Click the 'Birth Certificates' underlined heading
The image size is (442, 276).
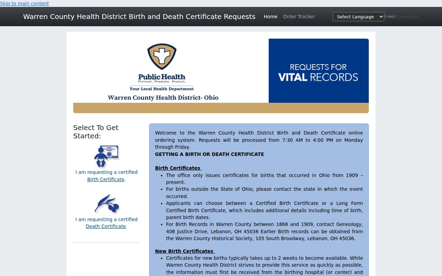tap(178, 168)
